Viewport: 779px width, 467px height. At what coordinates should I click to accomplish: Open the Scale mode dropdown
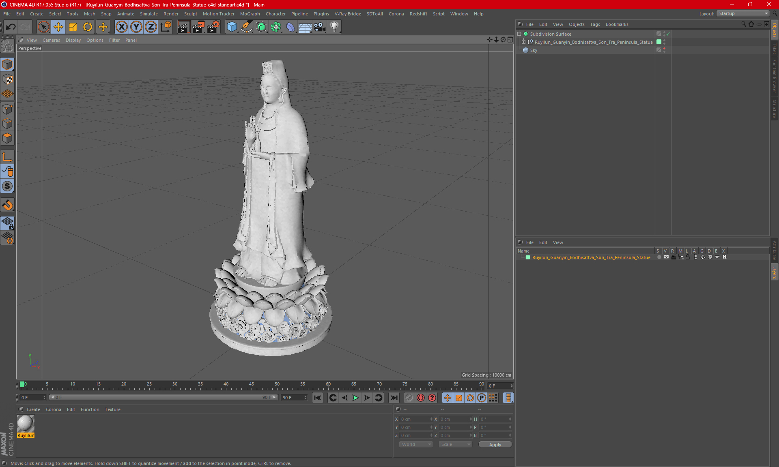(x=455, y=445)
